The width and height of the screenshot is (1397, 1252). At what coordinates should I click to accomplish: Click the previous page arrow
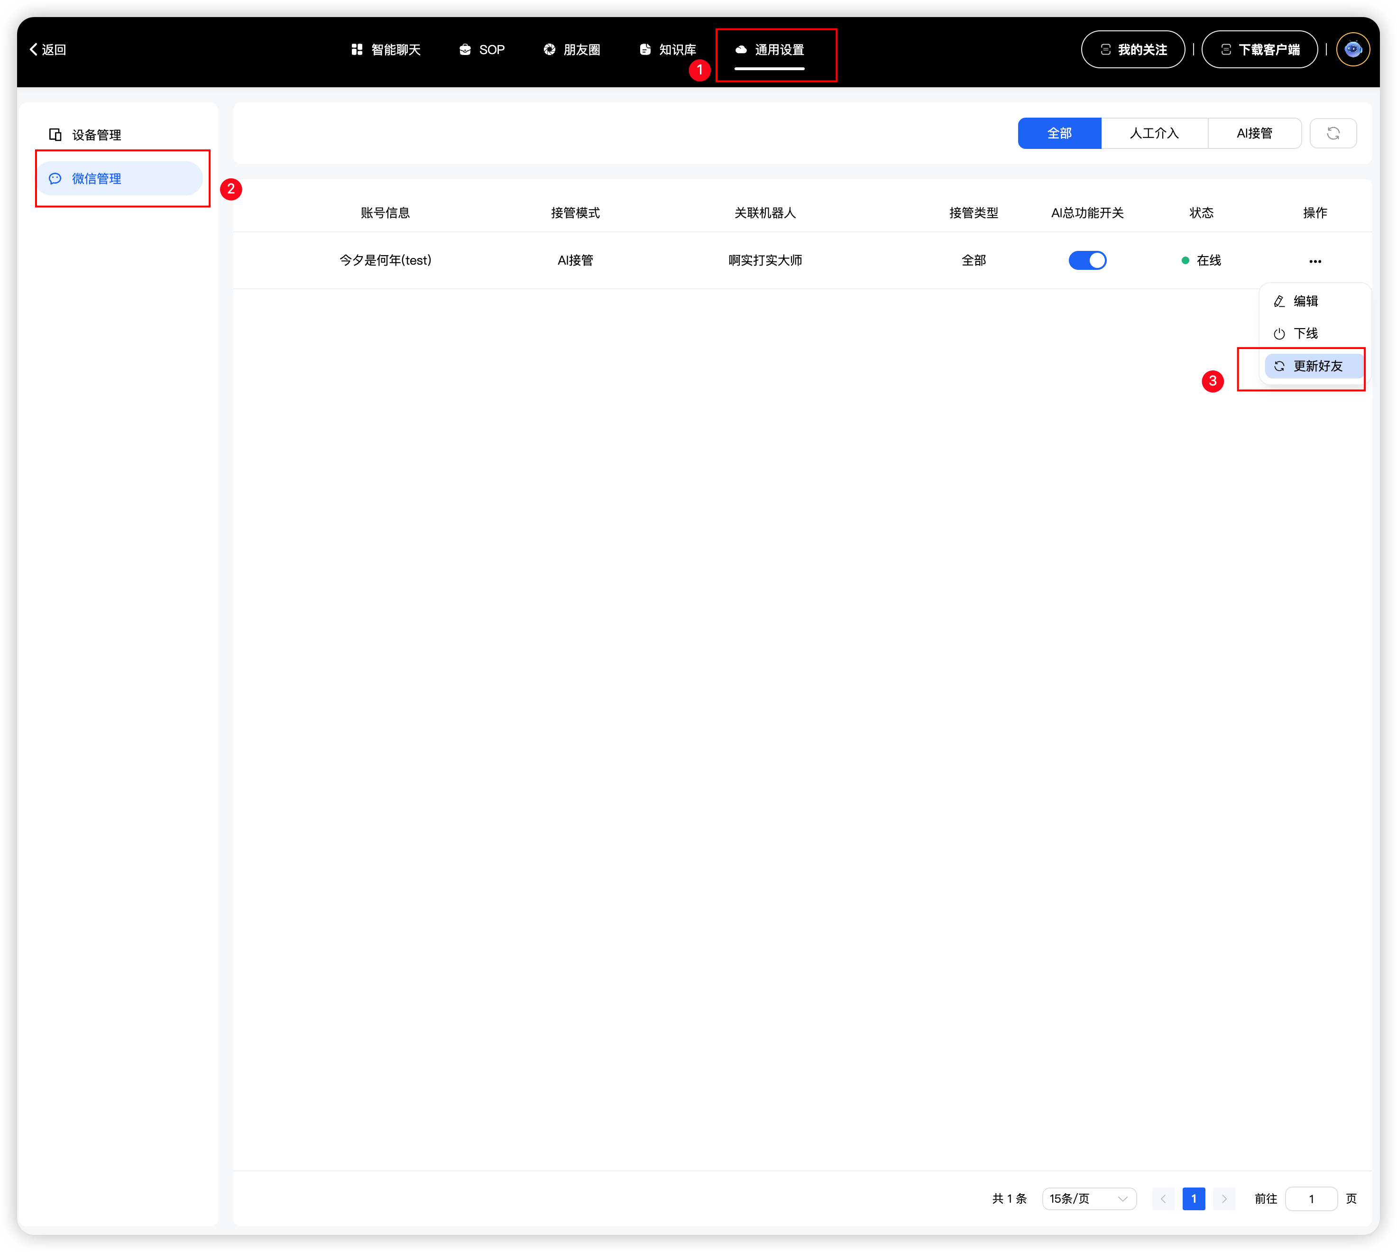pos(1163,1199)
